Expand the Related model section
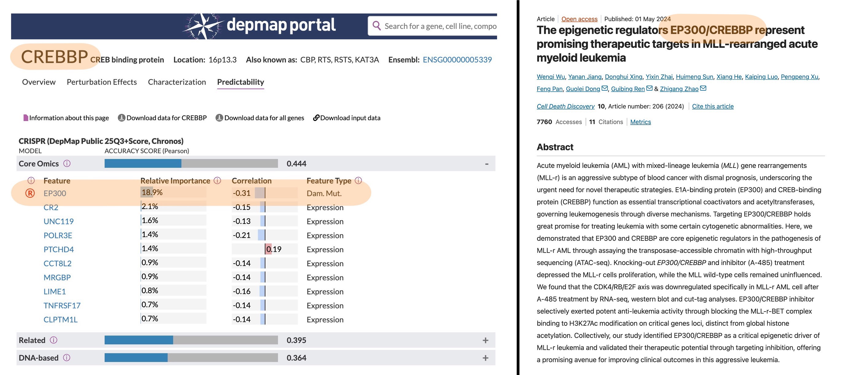Image resolution: width=845 pixels, height=375 pixels. click(485, 340)
